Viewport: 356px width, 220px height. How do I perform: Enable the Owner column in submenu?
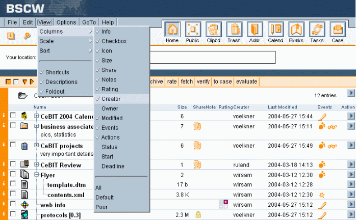click(109, 108)
